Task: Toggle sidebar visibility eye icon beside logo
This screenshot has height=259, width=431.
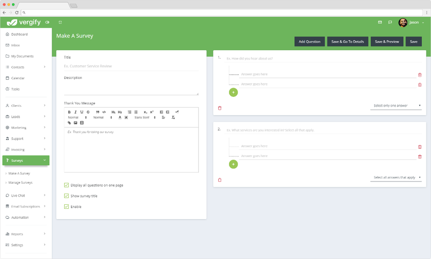Action: tap(47, 22)
